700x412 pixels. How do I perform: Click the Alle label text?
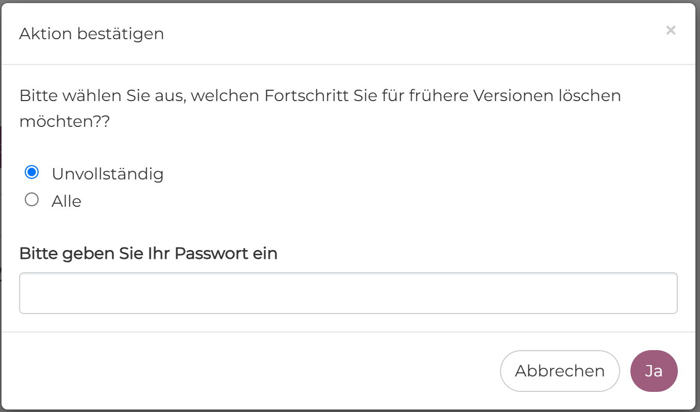click(x=66, y=201)
